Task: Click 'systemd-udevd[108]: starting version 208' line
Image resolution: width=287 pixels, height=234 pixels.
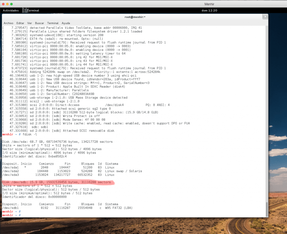Action: pos(53,35)
